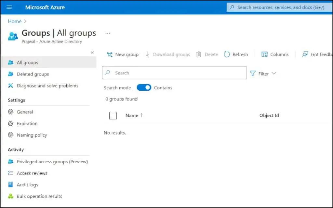Click 'Prajwal - Azure Active Directory' subtitle

coord(52,41)
